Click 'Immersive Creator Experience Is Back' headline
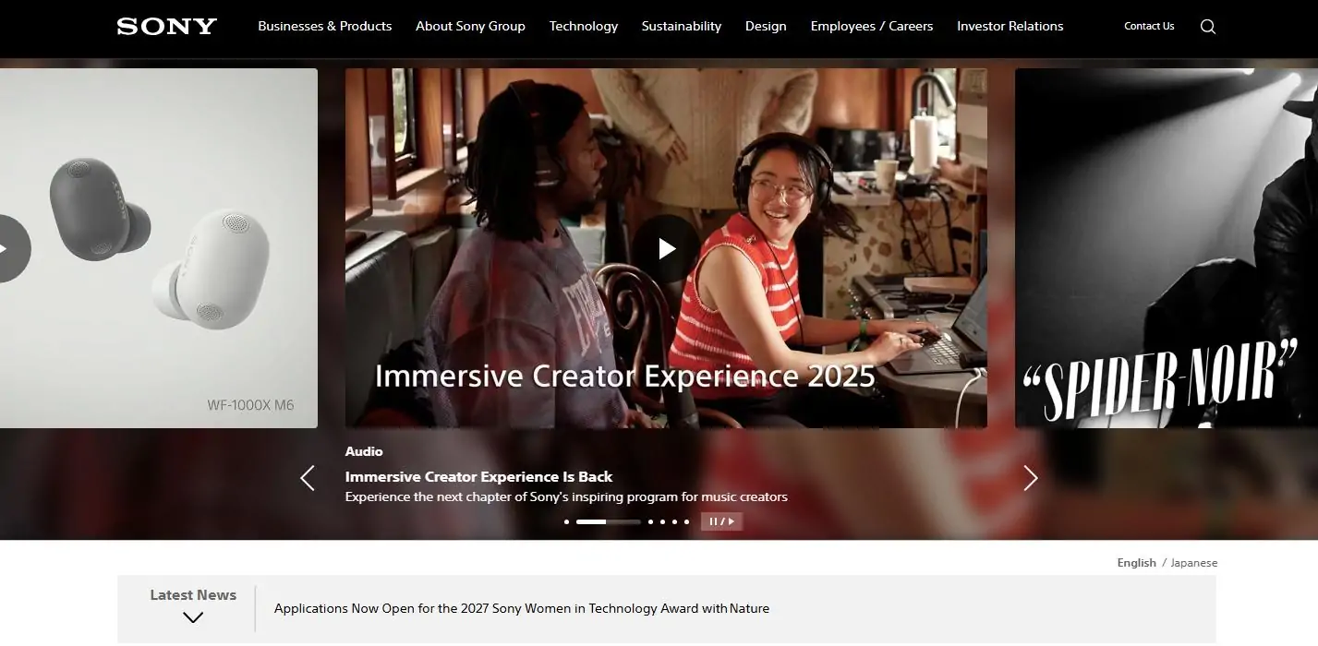The height and width of the screenshot is (646, 1318). click(478, 476)
